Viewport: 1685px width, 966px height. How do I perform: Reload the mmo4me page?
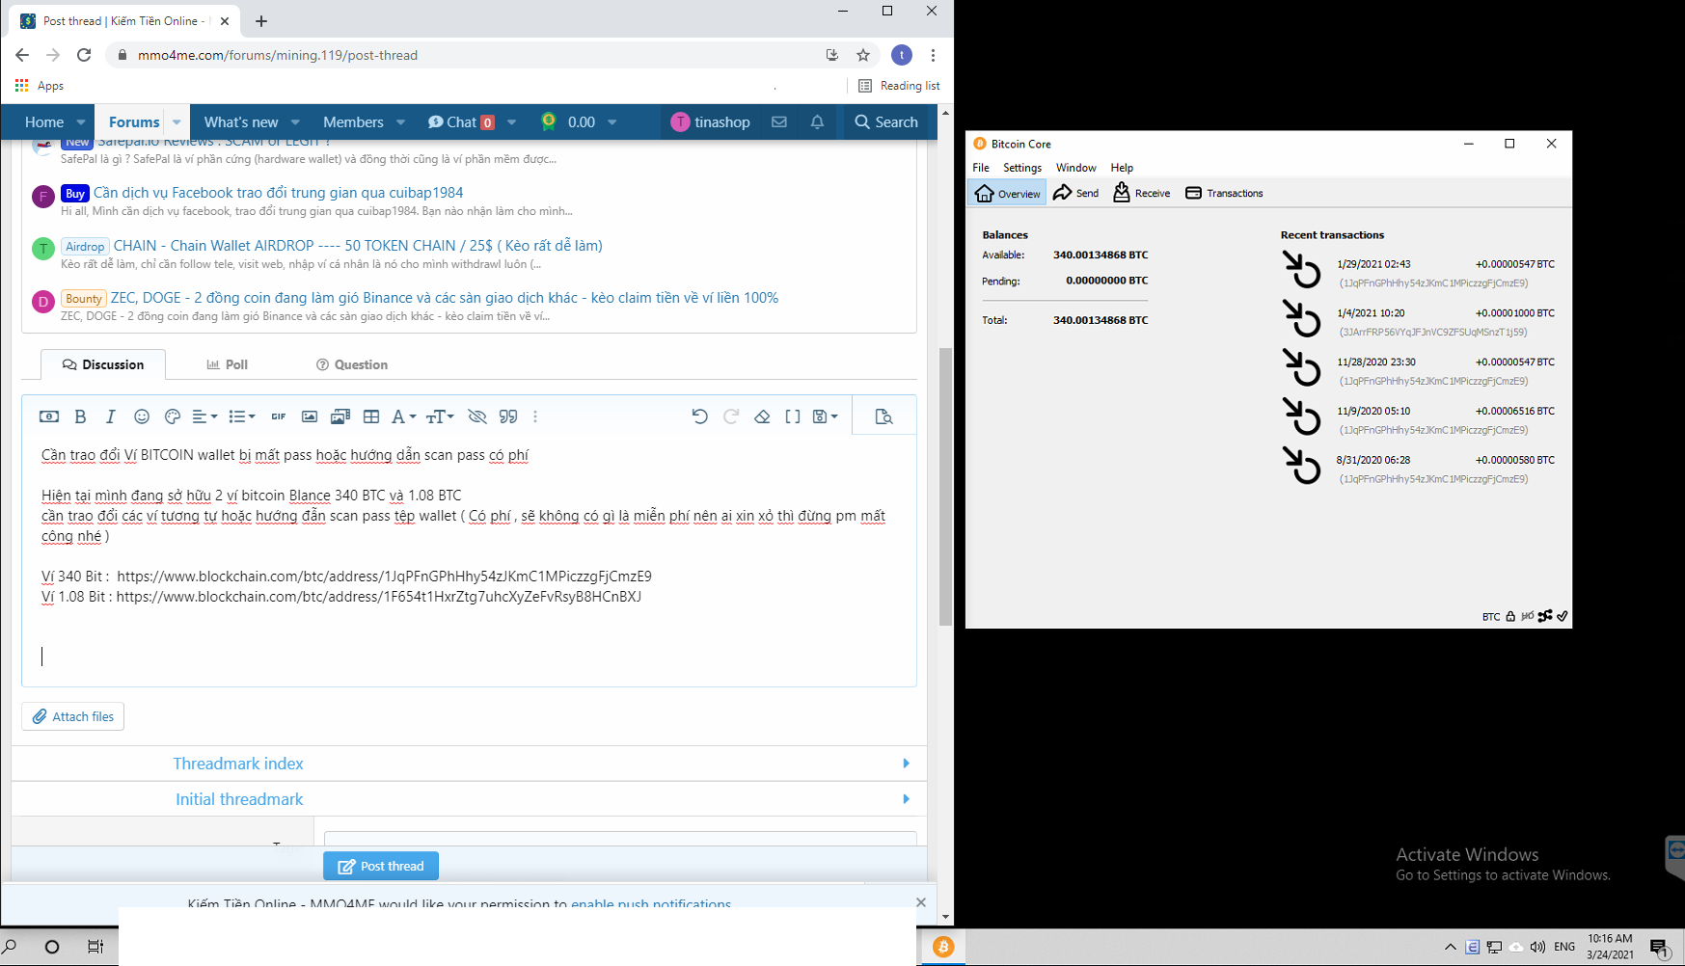pyautogui.click(x=84, y=55)
